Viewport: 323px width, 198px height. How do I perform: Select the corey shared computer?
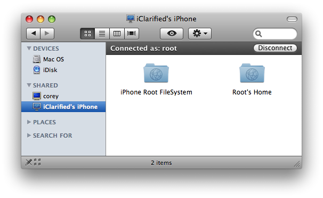[63, 96]
